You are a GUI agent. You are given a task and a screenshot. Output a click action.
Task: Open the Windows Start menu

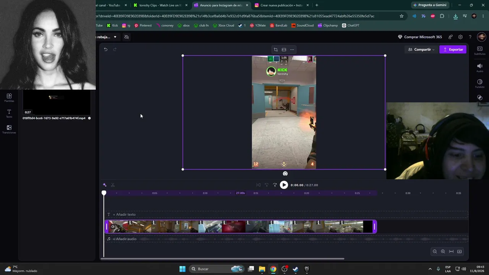(182, 269)
